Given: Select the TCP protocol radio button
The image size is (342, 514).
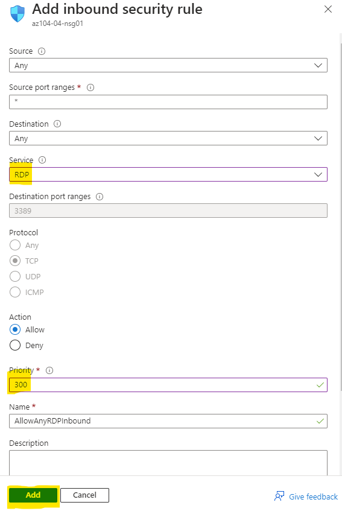Looking at the screenshot, I should click(15, 261).
